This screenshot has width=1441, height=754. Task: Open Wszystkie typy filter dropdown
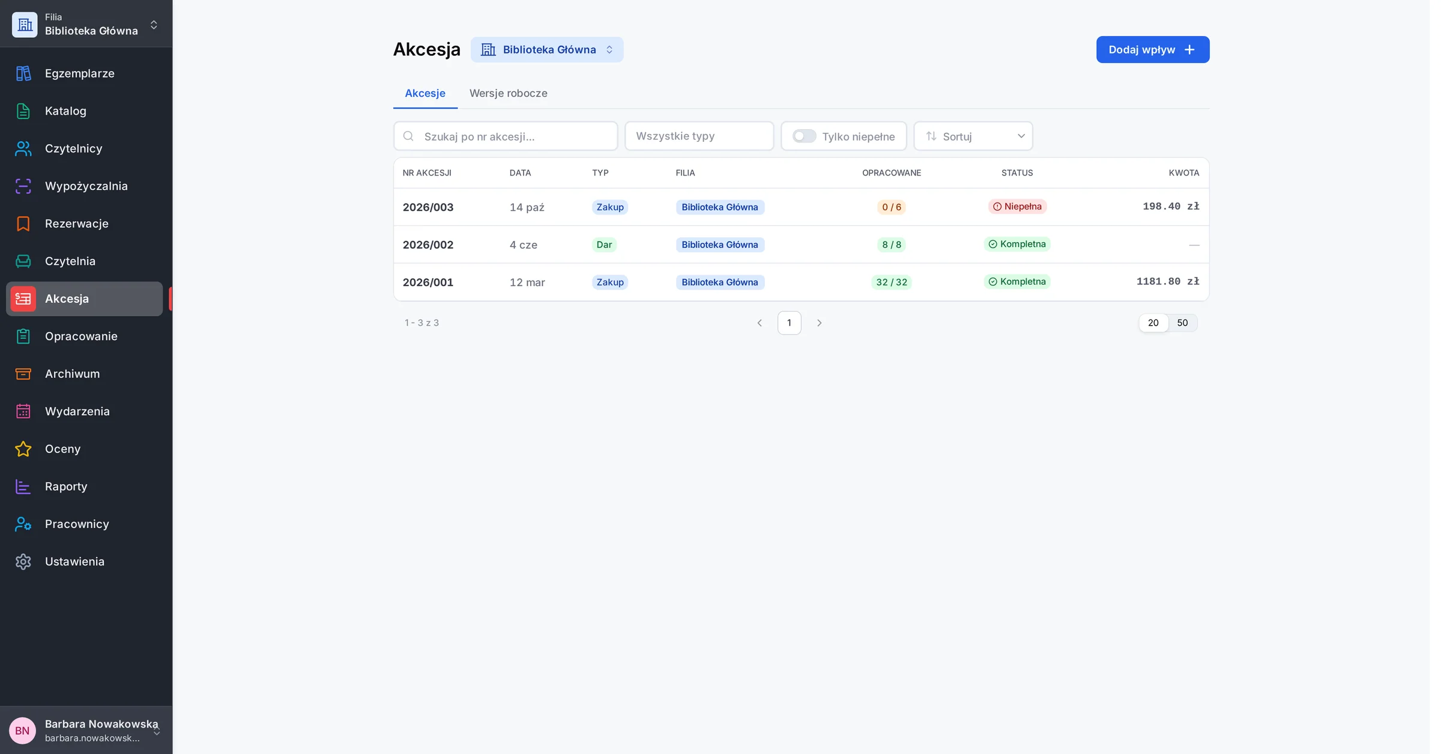point(699,136)
